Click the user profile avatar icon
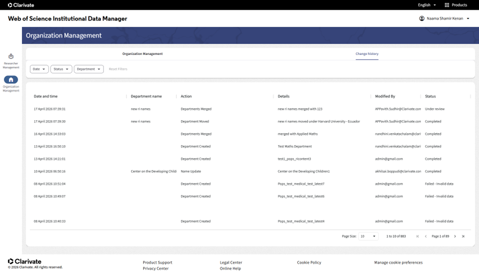Image resolution: width=479 pixels, height=277 pixels. [422, 18]
